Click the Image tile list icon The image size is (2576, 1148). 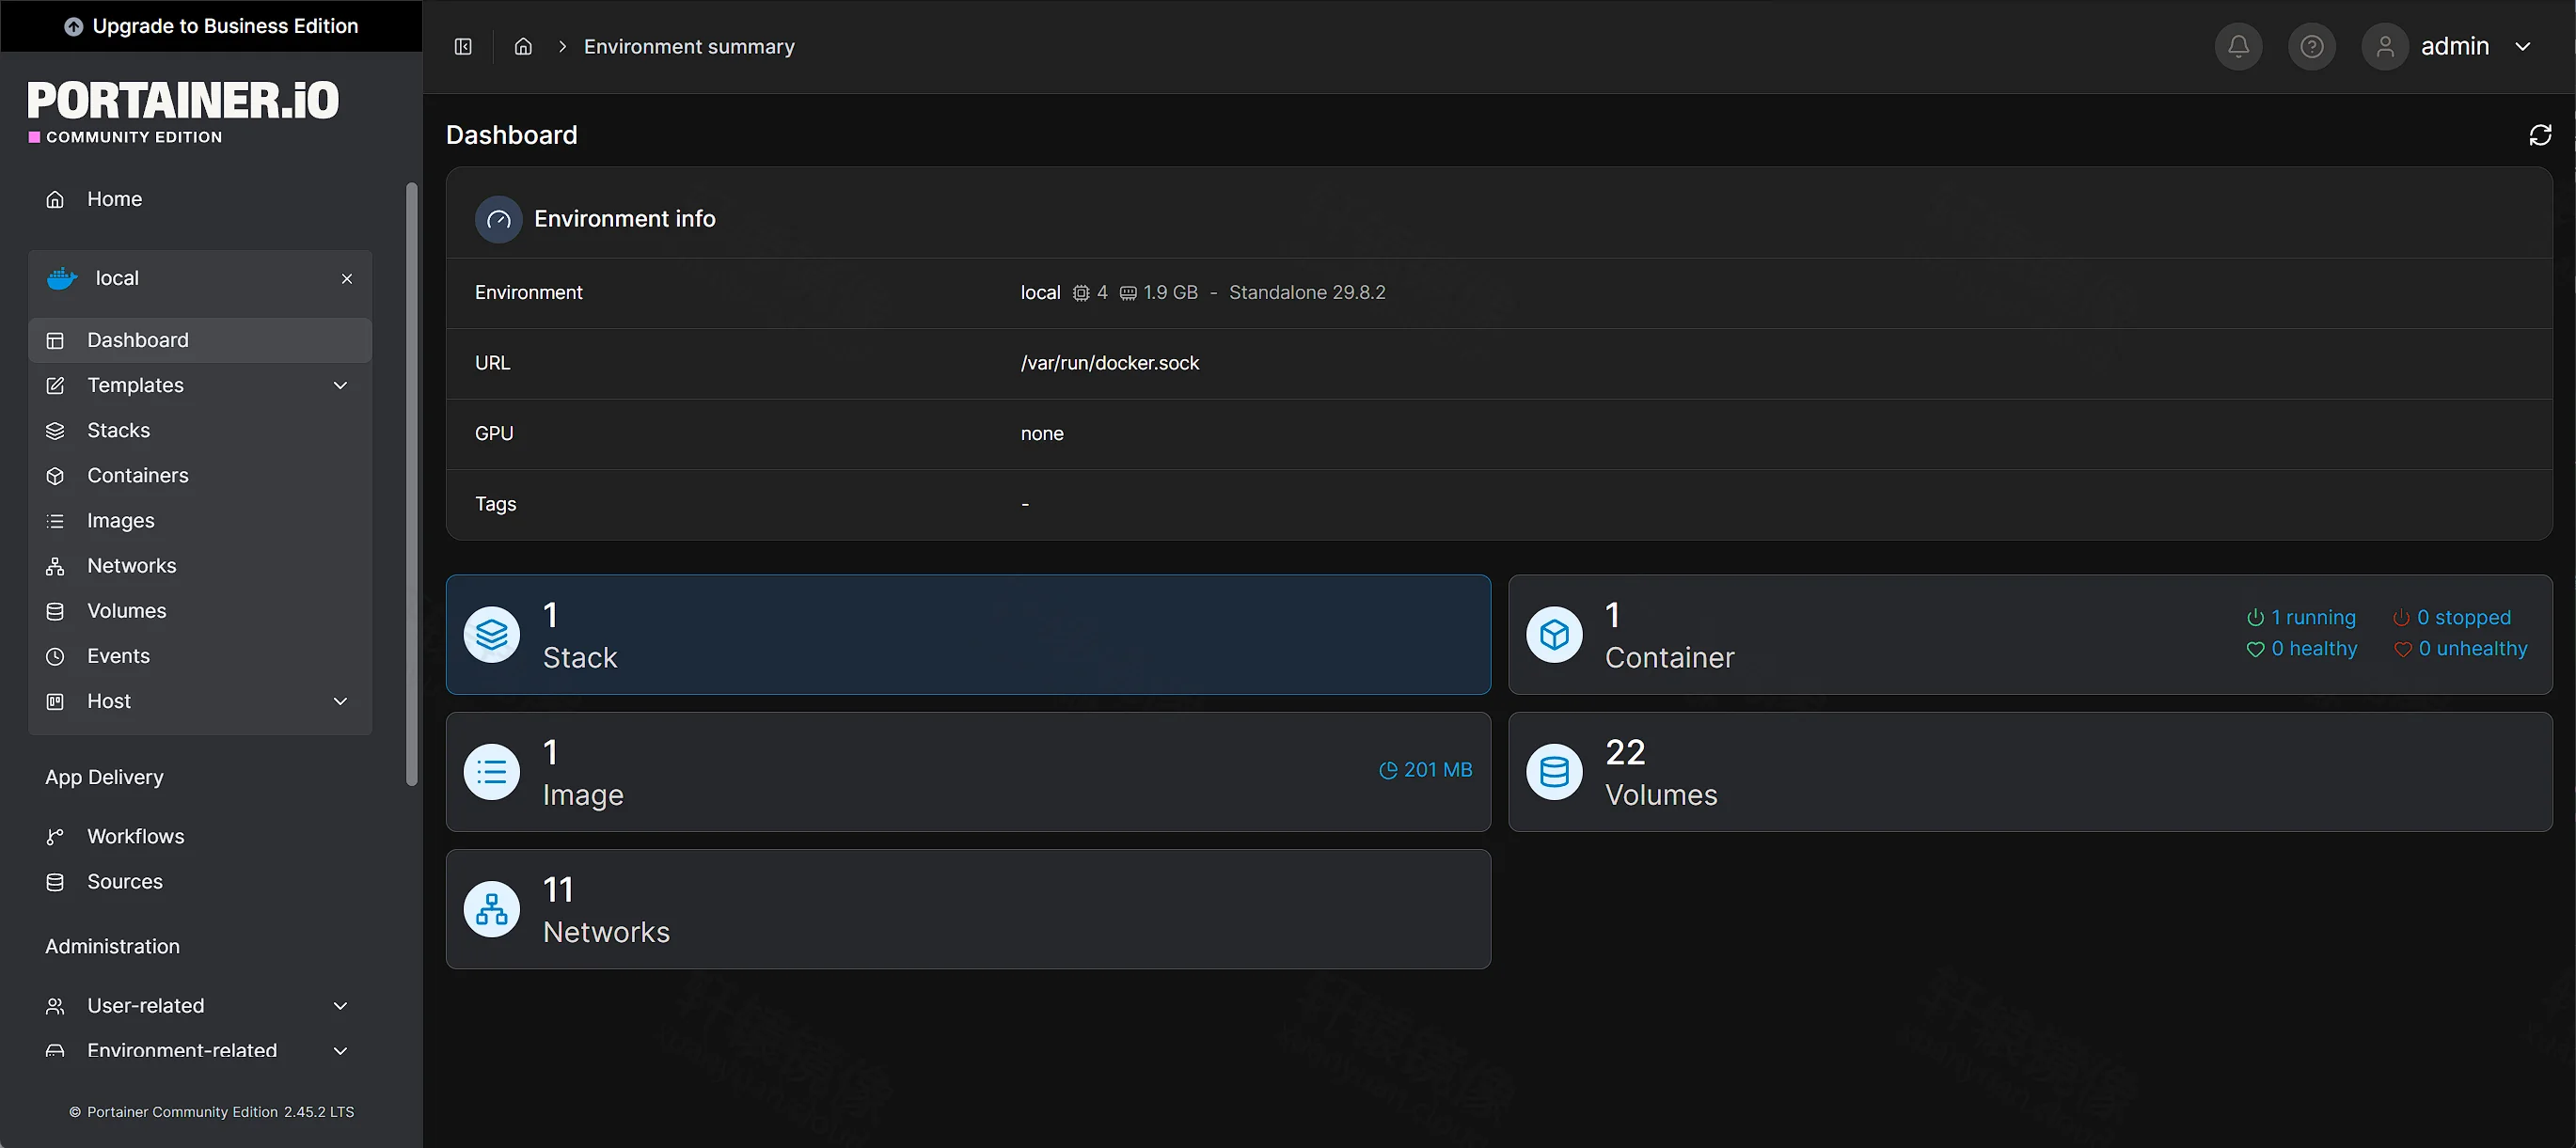click(492, 771)
